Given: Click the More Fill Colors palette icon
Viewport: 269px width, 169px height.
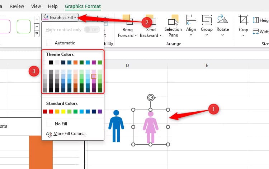Looking at the screenshot, I should [x=49, y=134].
